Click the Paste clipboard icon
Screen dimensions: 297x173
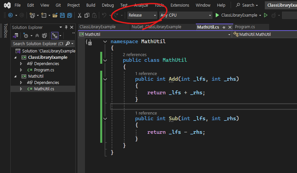(94, 15)
